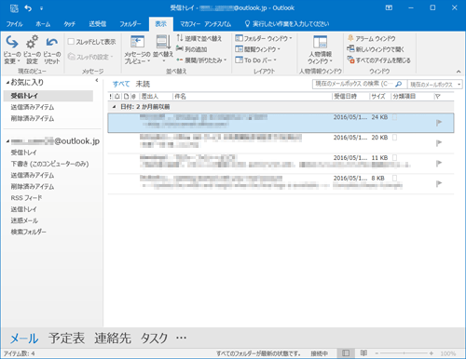This screenshot has height=359, width=466.
Task: Open メッセージのプレビュー icon
Action: (x=137, y=42)
